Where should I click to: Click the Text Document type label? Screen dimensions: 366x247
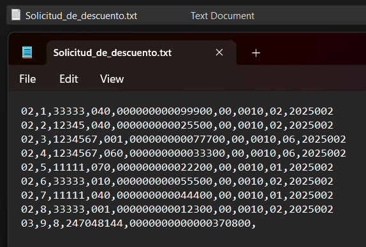223,16
